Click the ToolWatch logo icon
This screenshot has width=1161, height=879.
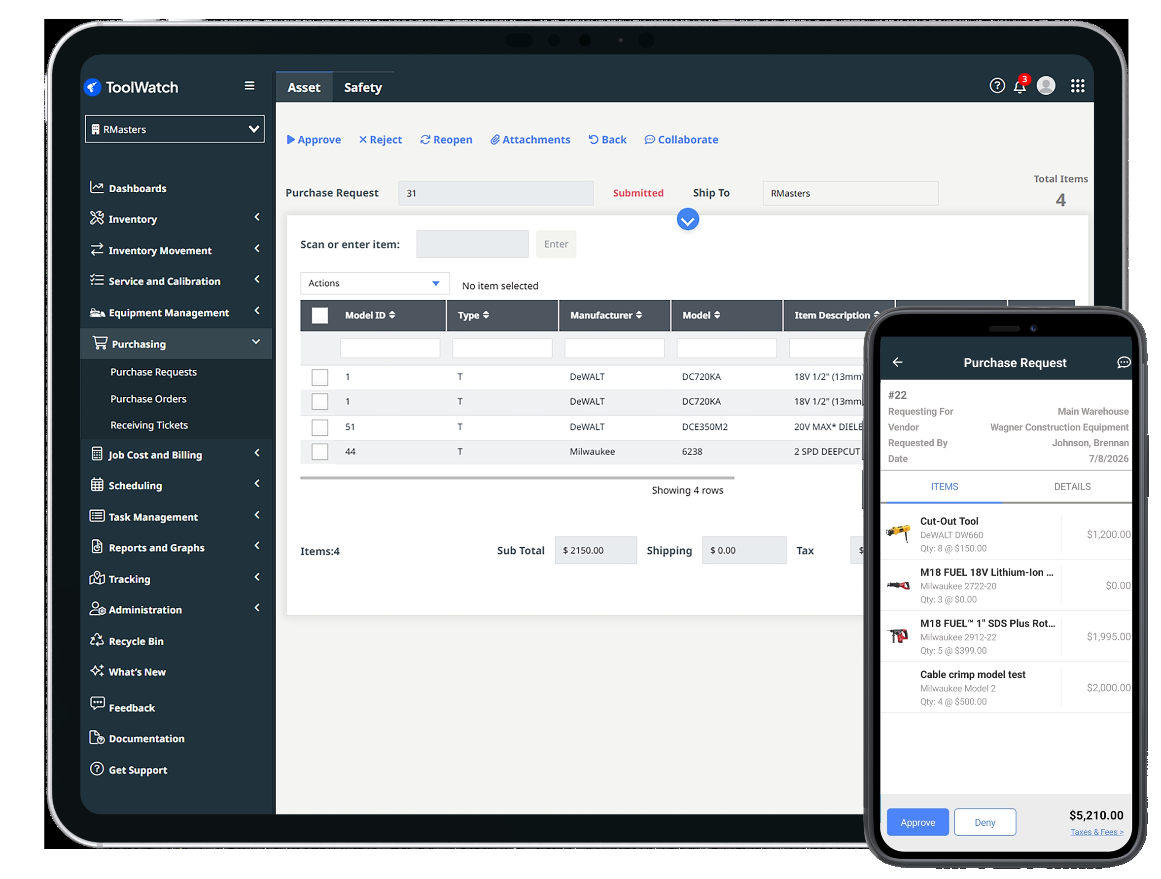(92, 87)
